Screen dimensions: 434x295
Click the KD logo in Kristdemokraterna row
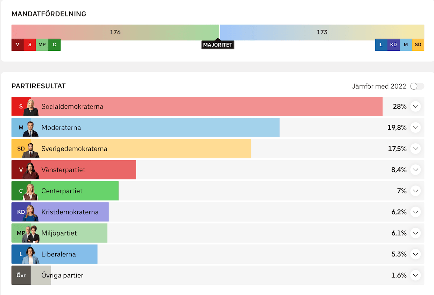tap(21, 212)
